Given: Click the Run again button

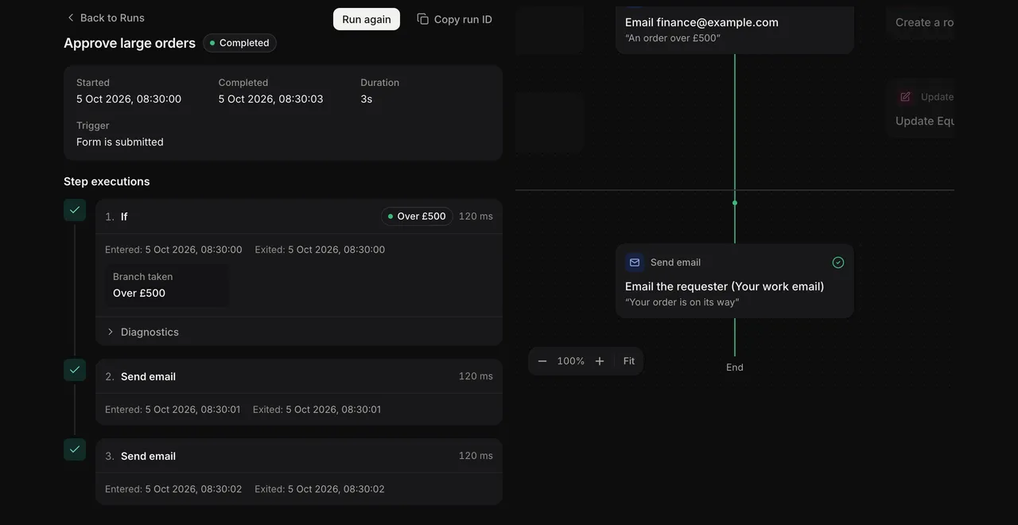Looking at the screenshot, I should (x=367, y=19).
